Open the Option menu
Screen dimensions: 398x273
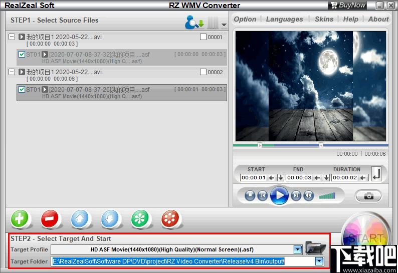[x=245, y=19]
